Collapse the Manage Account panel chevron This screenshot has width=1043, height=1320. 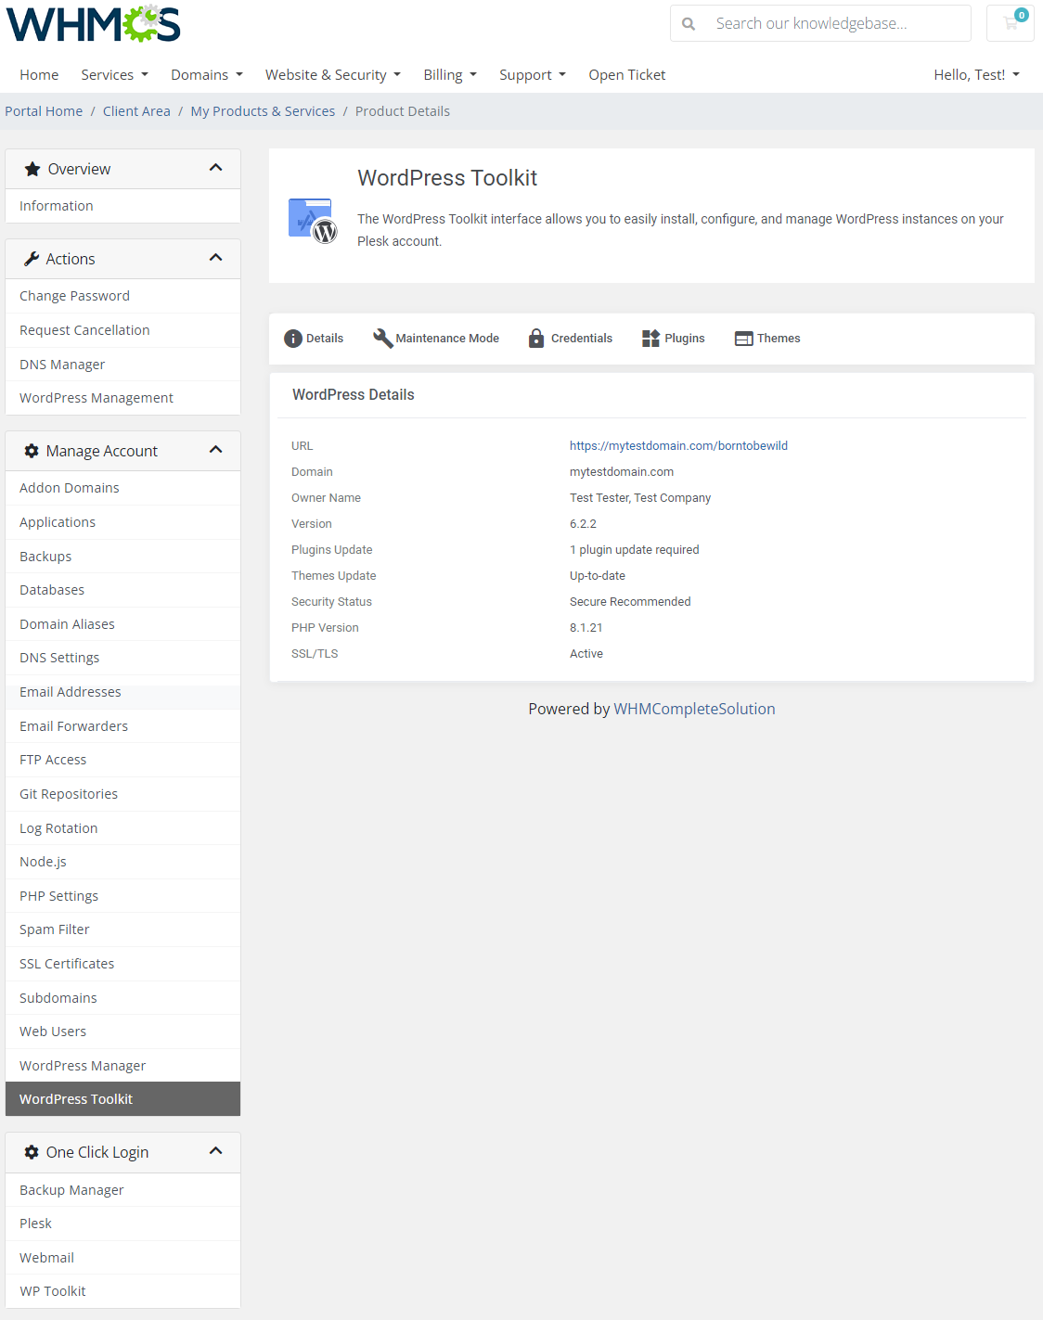click(x=216, y=450)
